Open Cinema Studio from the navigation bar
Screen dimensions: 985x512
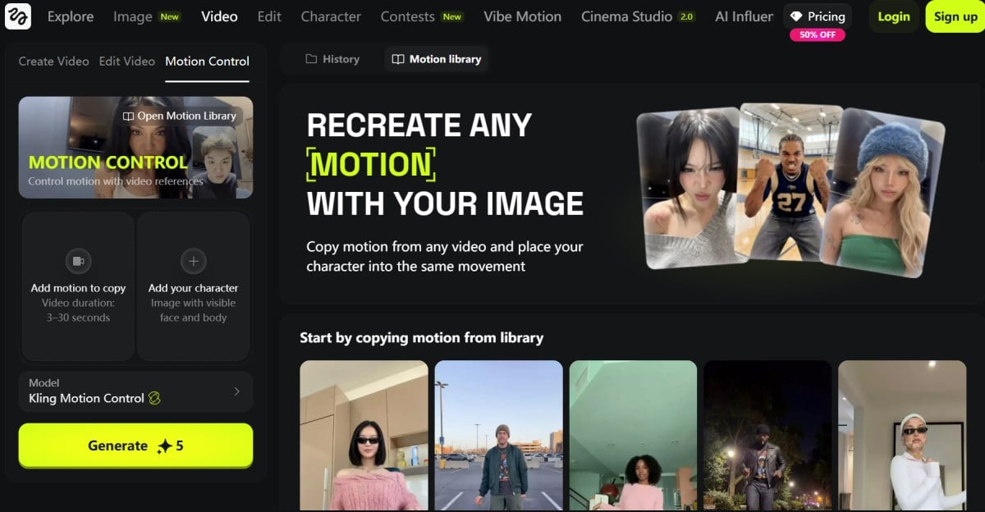point(626,16)
